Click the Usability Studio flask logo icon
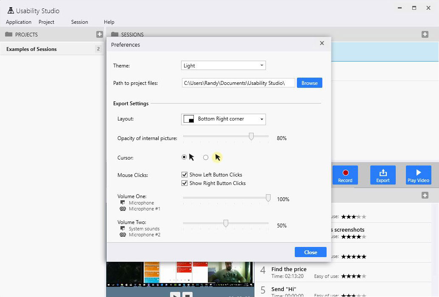The image size is (439, 297). point(11,11)
